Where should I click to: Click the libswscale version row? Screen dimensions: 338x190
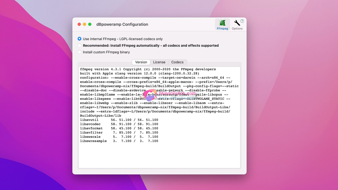coord(119,137)
